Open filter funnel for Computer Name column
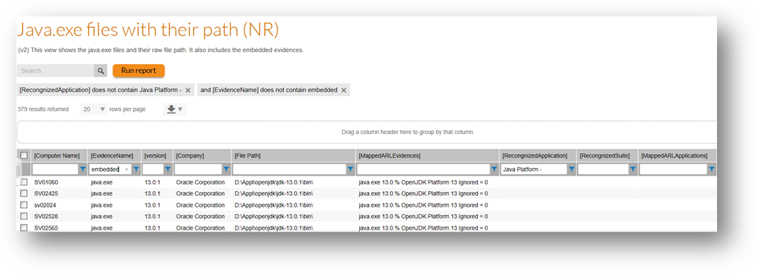The height and width of the screenshot is (273, 758). 83,170
